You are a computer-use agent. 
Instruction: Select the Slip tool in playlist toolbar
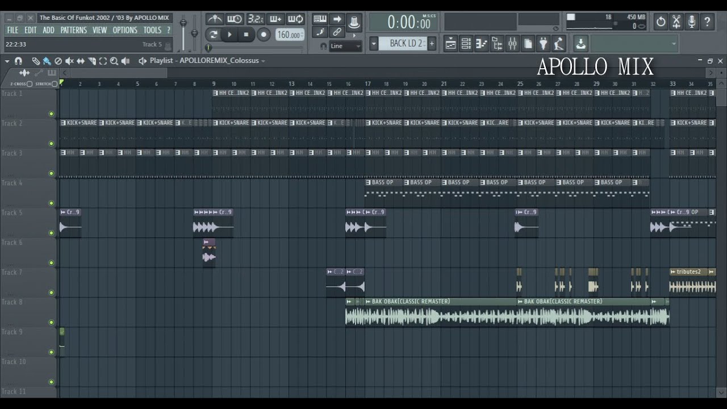(x=81, y=61)
